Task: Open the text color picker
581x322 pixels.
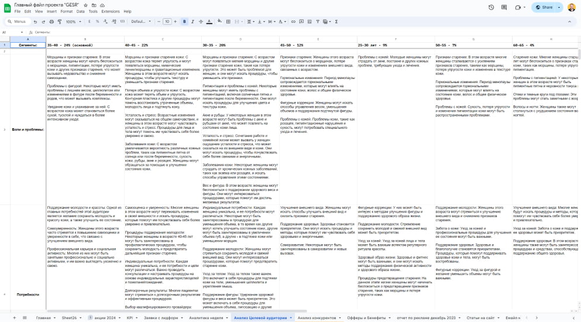Action: click(x=209, y=22)
